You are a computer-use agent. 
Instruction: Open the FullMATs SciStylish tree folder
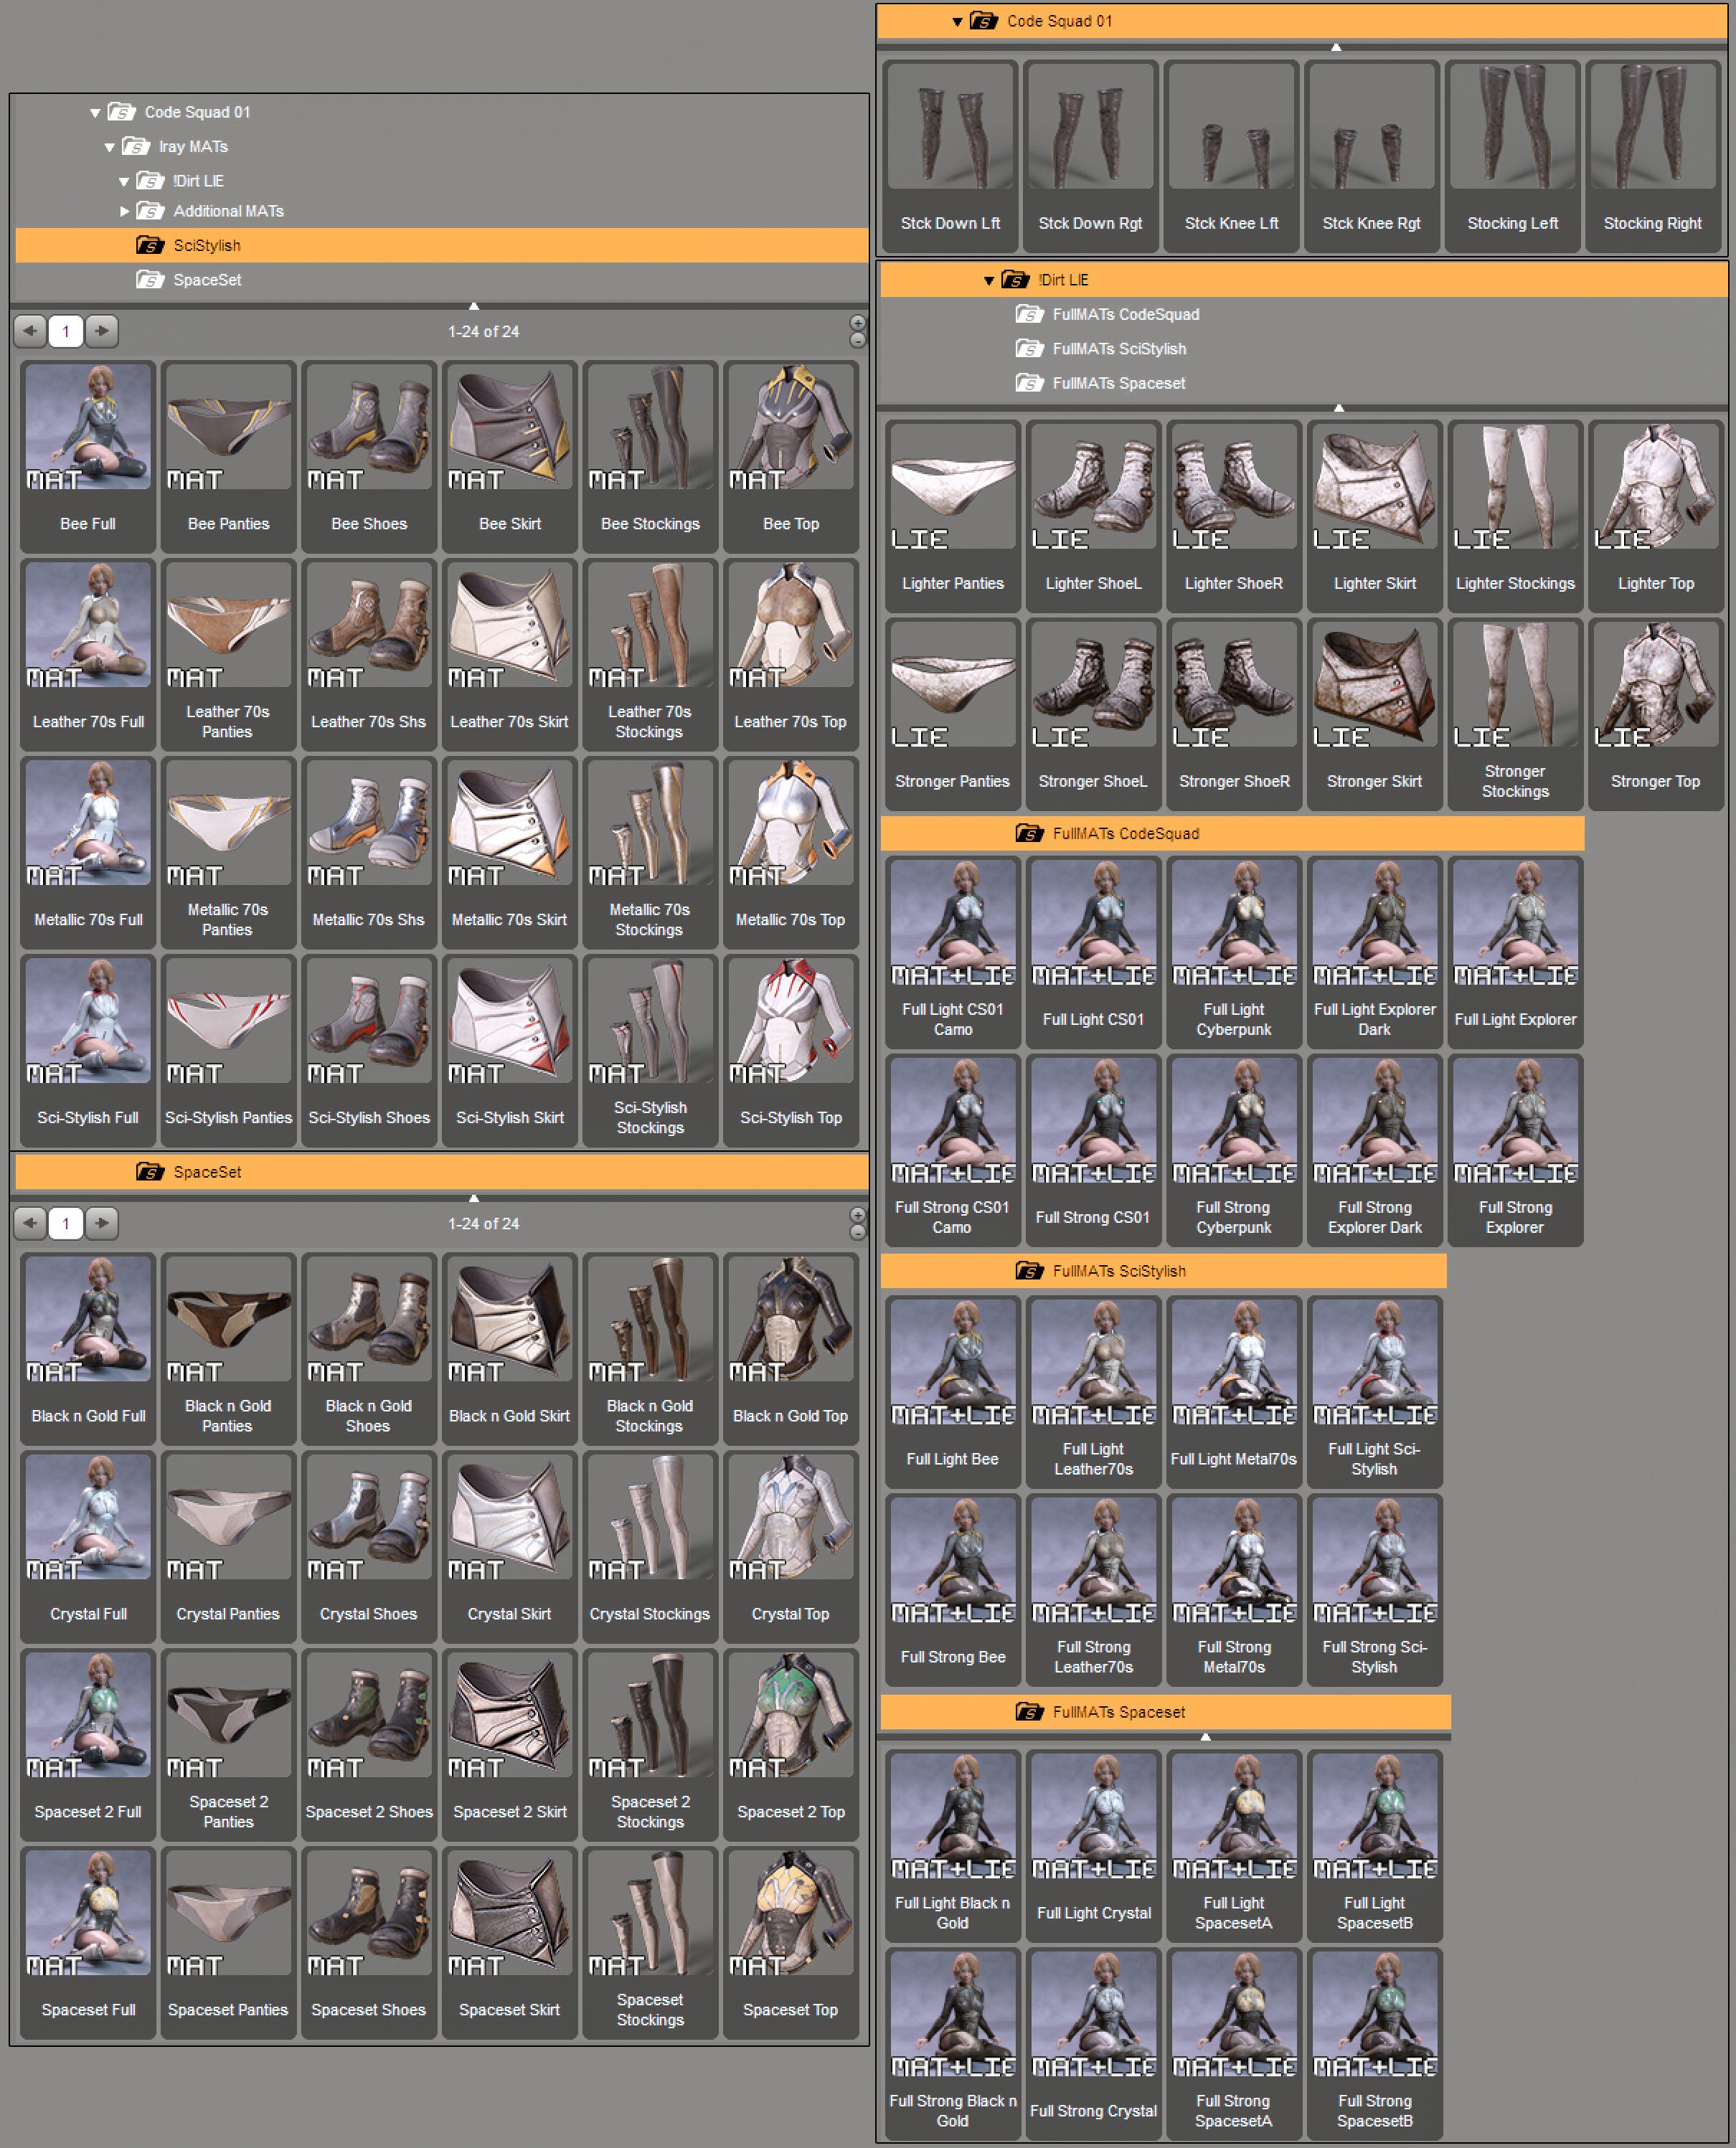point(1101,349)
